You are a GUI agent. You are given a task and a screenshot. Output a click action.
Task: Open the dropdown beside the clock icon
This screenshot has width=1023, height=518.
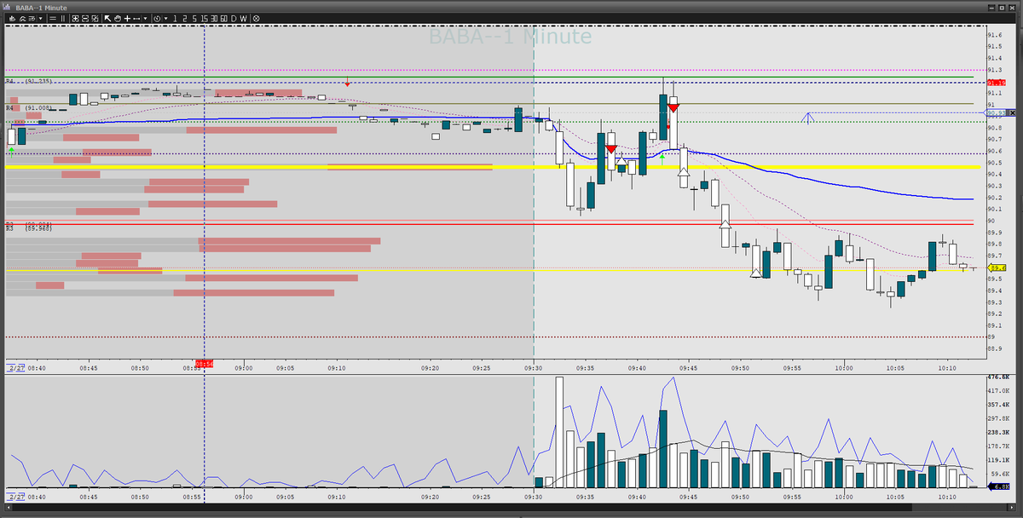(x=165, y=18)
